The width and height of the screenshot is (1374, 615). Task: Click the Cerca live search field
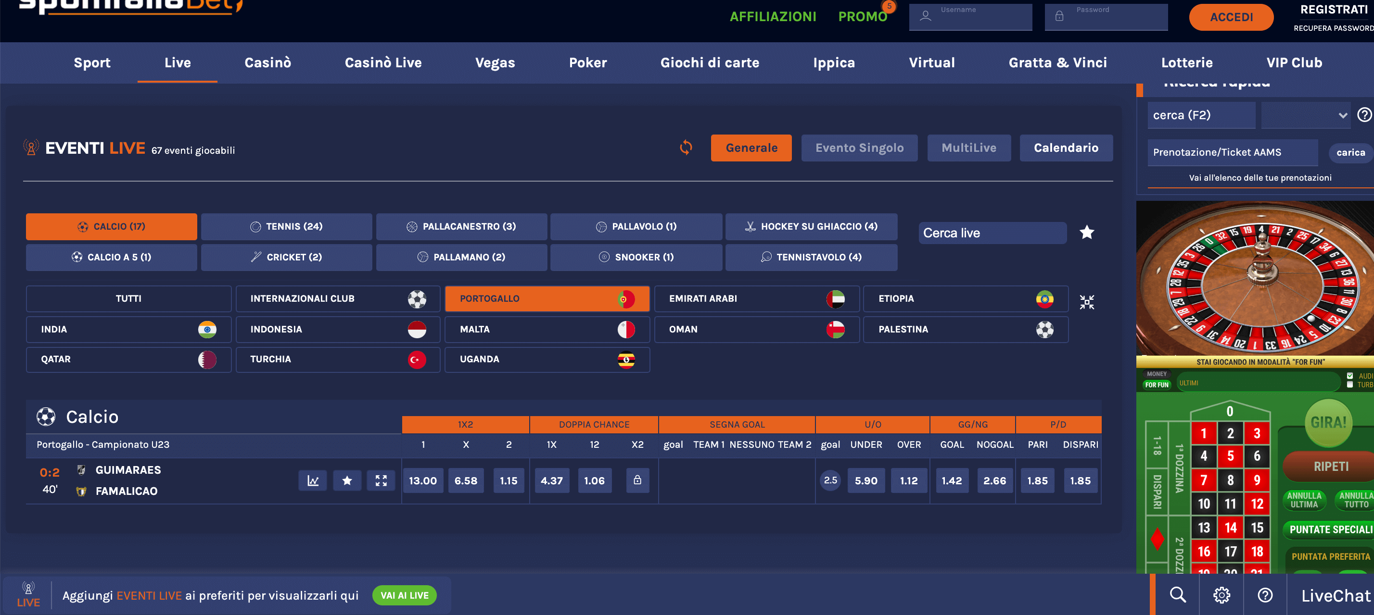pyautogui.click(x=992, y=233)
